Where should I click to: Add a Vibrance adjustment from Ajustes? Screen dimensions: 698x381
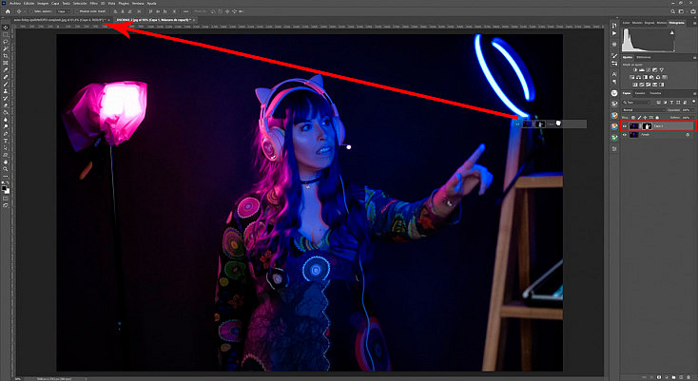coord(662,69)
